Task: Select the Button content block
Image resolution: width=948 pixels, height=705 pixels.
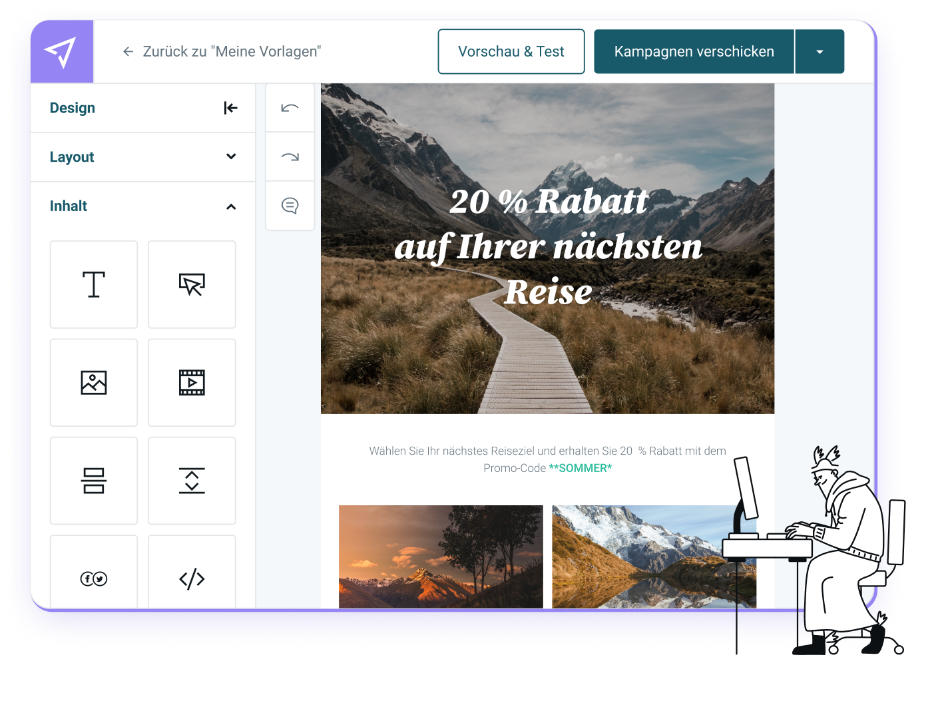Action: pyautogui.click(x=192, y=284)
